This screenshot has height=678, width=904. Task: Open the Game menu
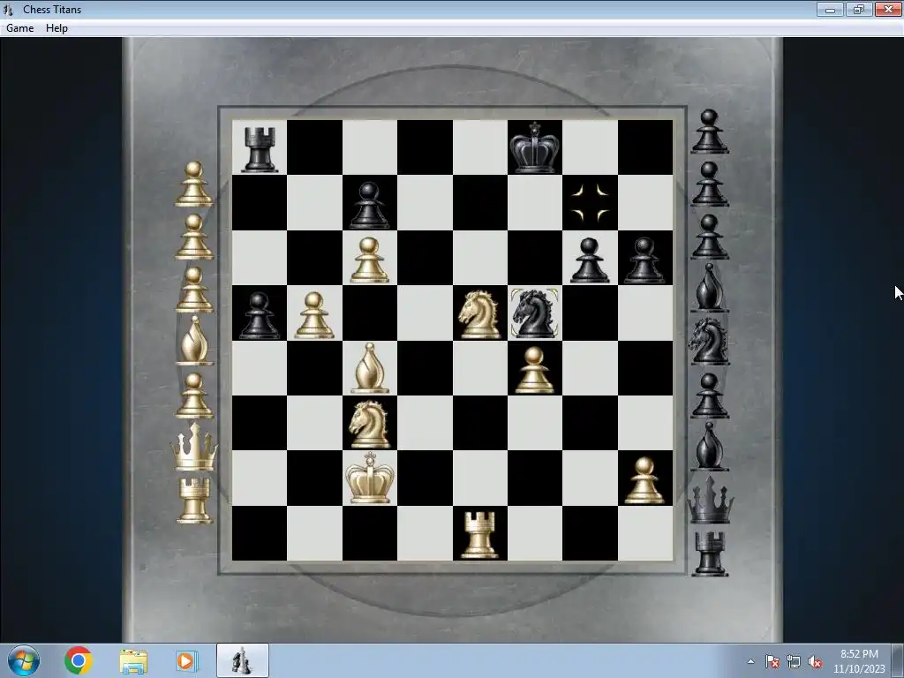coord(19,28)
